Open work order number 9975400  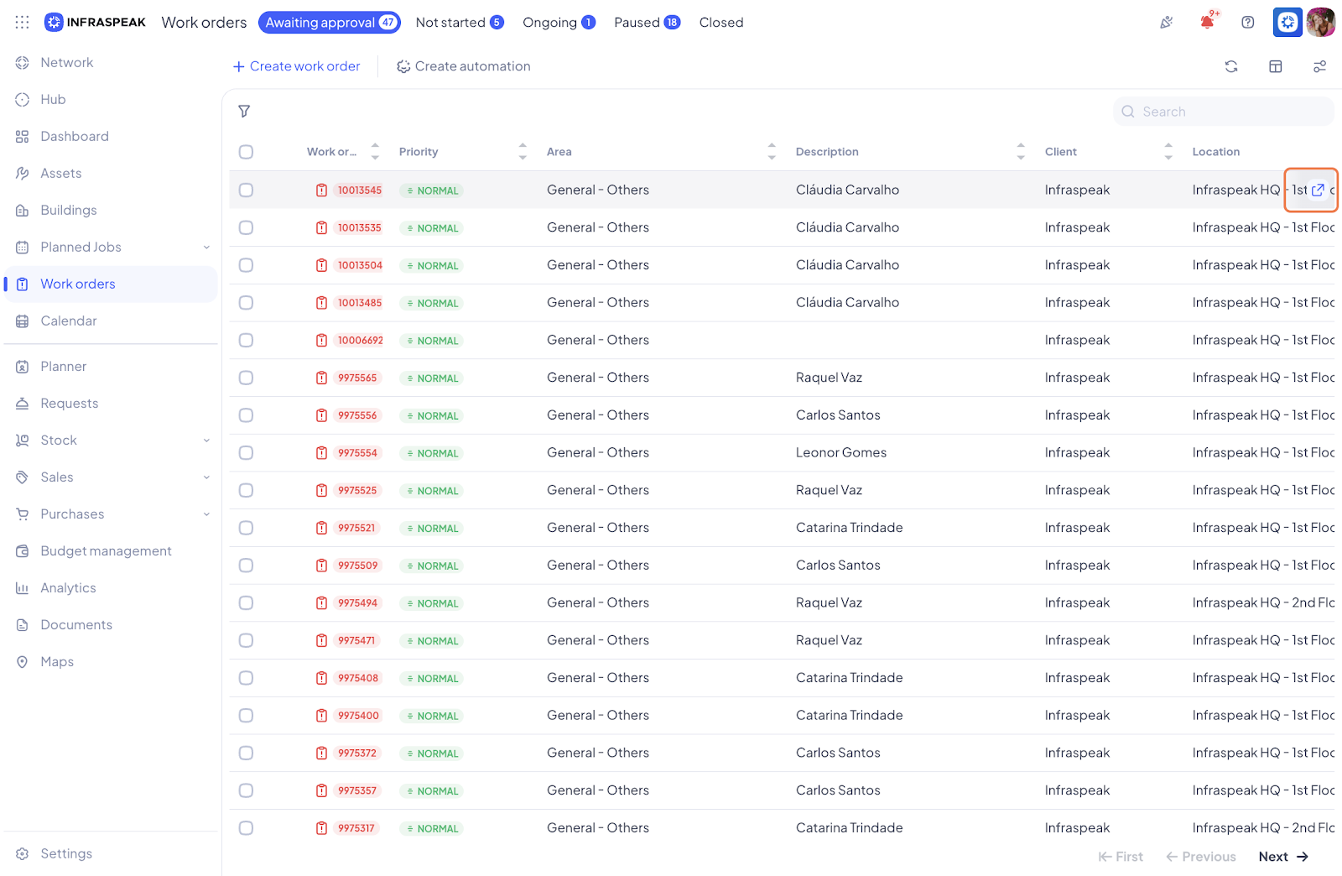[359, 716]
